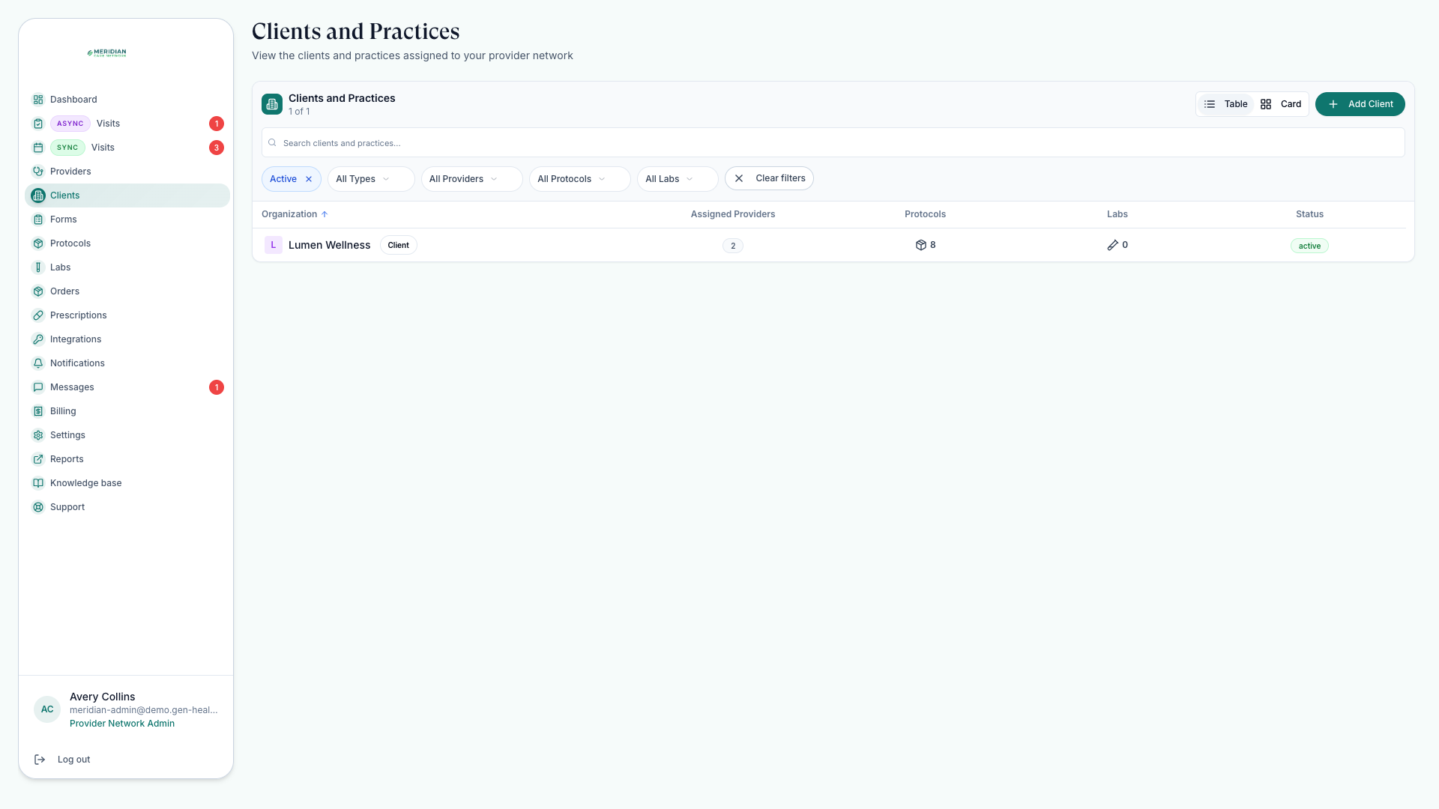Click the Log out link
This screenshot has height=809, width=1439.
[73, 760]
